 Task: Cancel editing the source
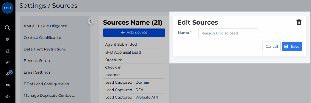coord(272,47)
